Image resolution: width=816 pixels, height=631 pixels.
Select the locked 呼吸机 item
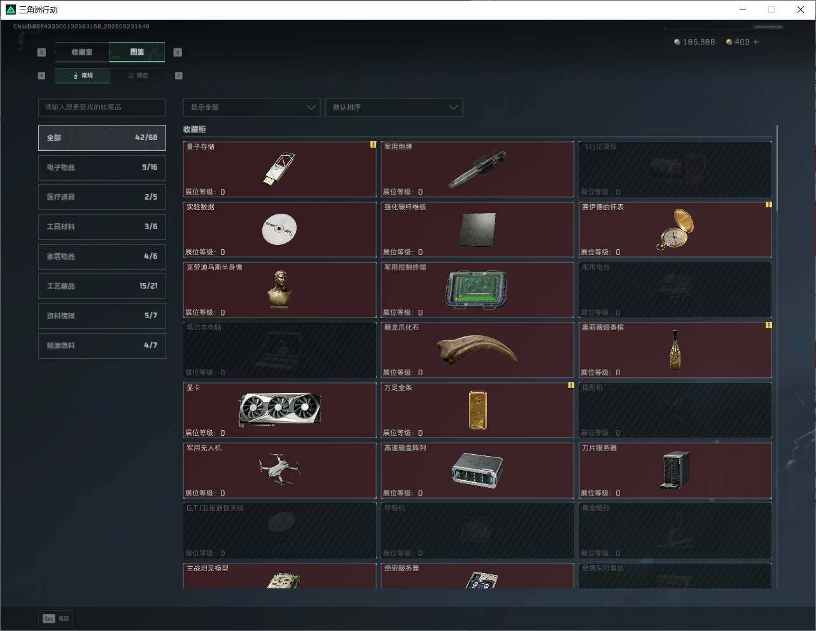[x=477, y=530]
